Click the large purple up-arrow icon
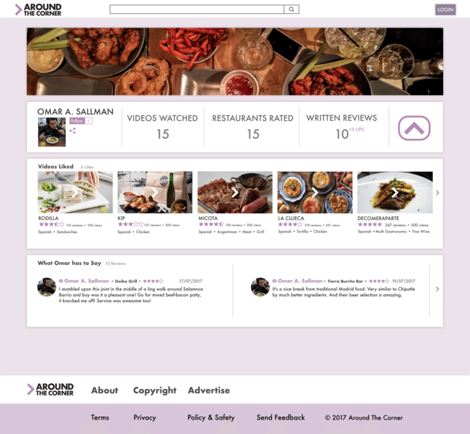The height and width of the screenshot is (434, 470). click(414, 128)
